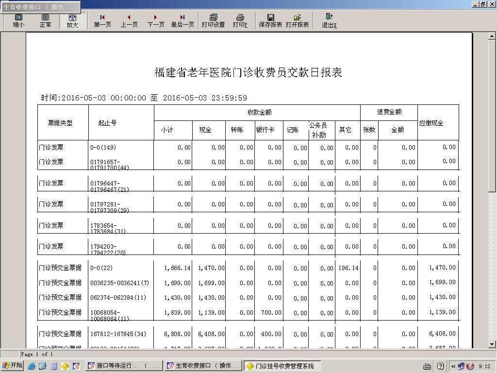Screen dimensions: 497x373
Task: Switch to 门诊挂号收费管理系统 taskbar button
Action: pyautogui.click(x=282, y=366)
